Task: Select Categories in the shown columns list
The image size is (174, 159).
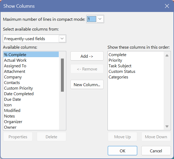Action: [x=118, y=77]
